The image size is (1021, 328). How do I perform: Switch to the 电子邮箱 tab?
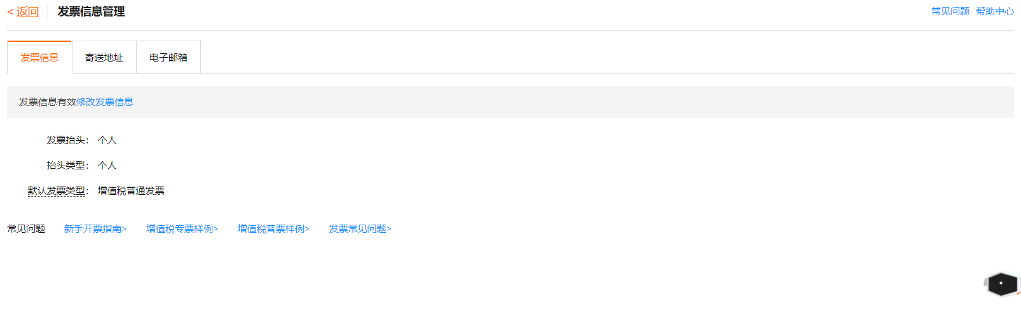point(168,57)
